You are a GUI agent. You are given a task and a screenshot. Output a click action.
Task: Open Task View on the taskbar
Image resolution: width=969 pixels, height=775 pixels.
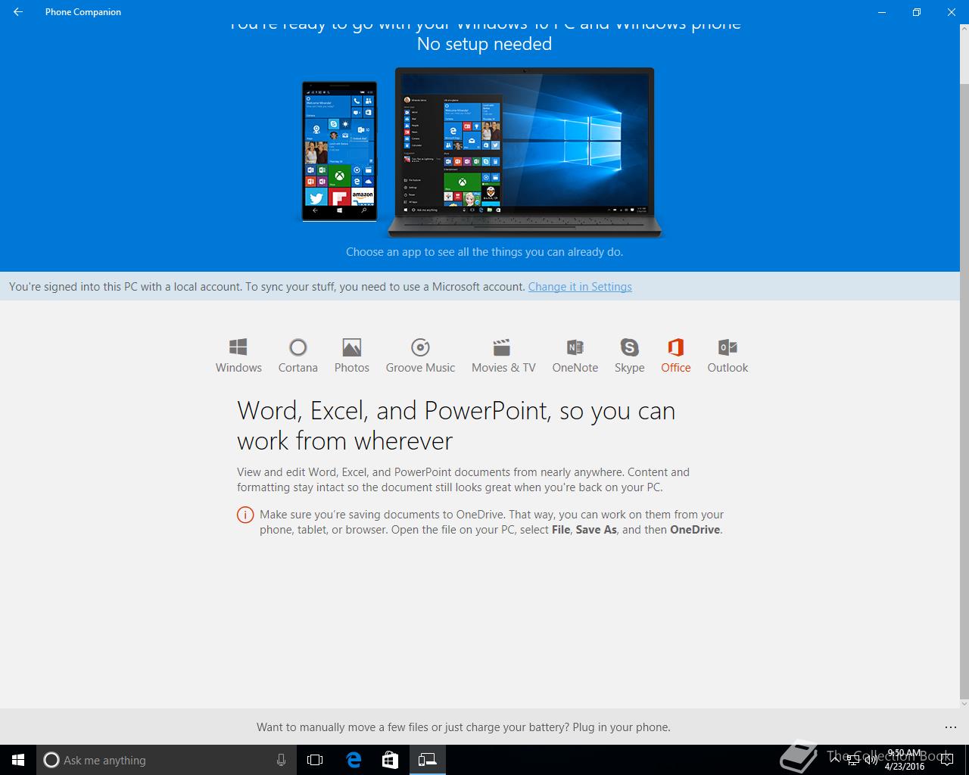(315, 760)
